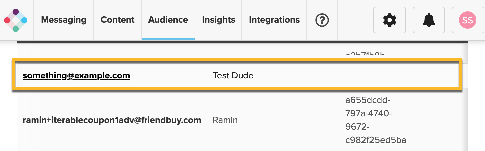Open the Messaging menu
485x151 pixels.
coord(63,20)
